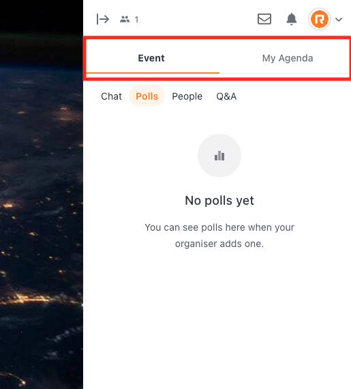Show the People section

187,96
